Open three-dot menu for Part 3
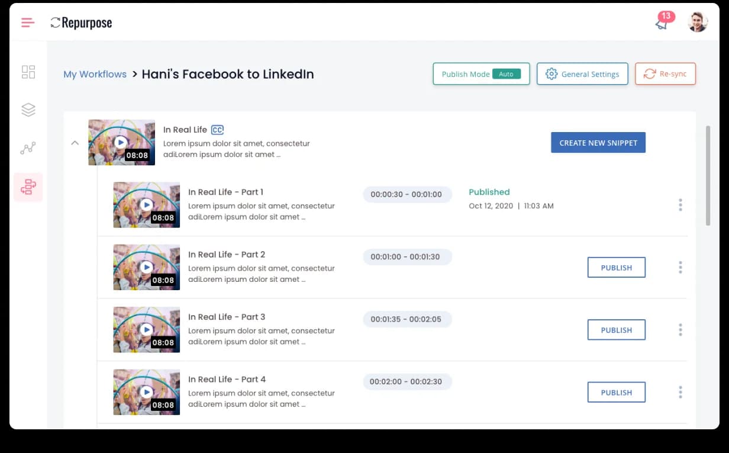 point(680,330)
